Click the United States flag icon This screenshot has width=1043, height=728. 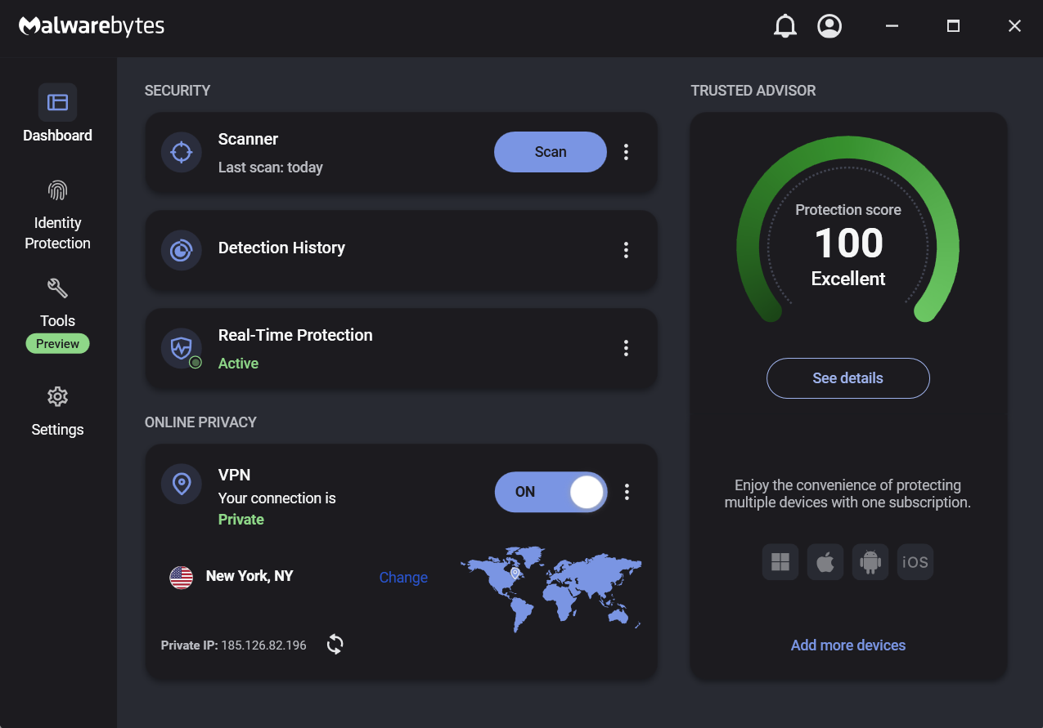click(x=181, y=578)
